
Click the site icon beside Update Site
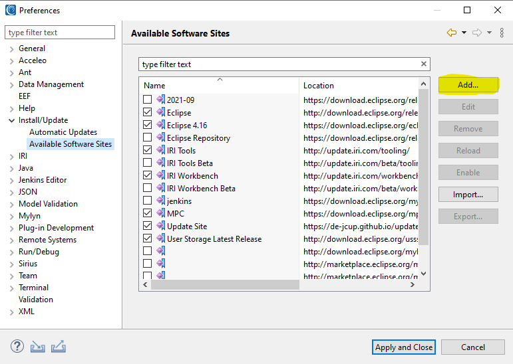pos(160,226)
